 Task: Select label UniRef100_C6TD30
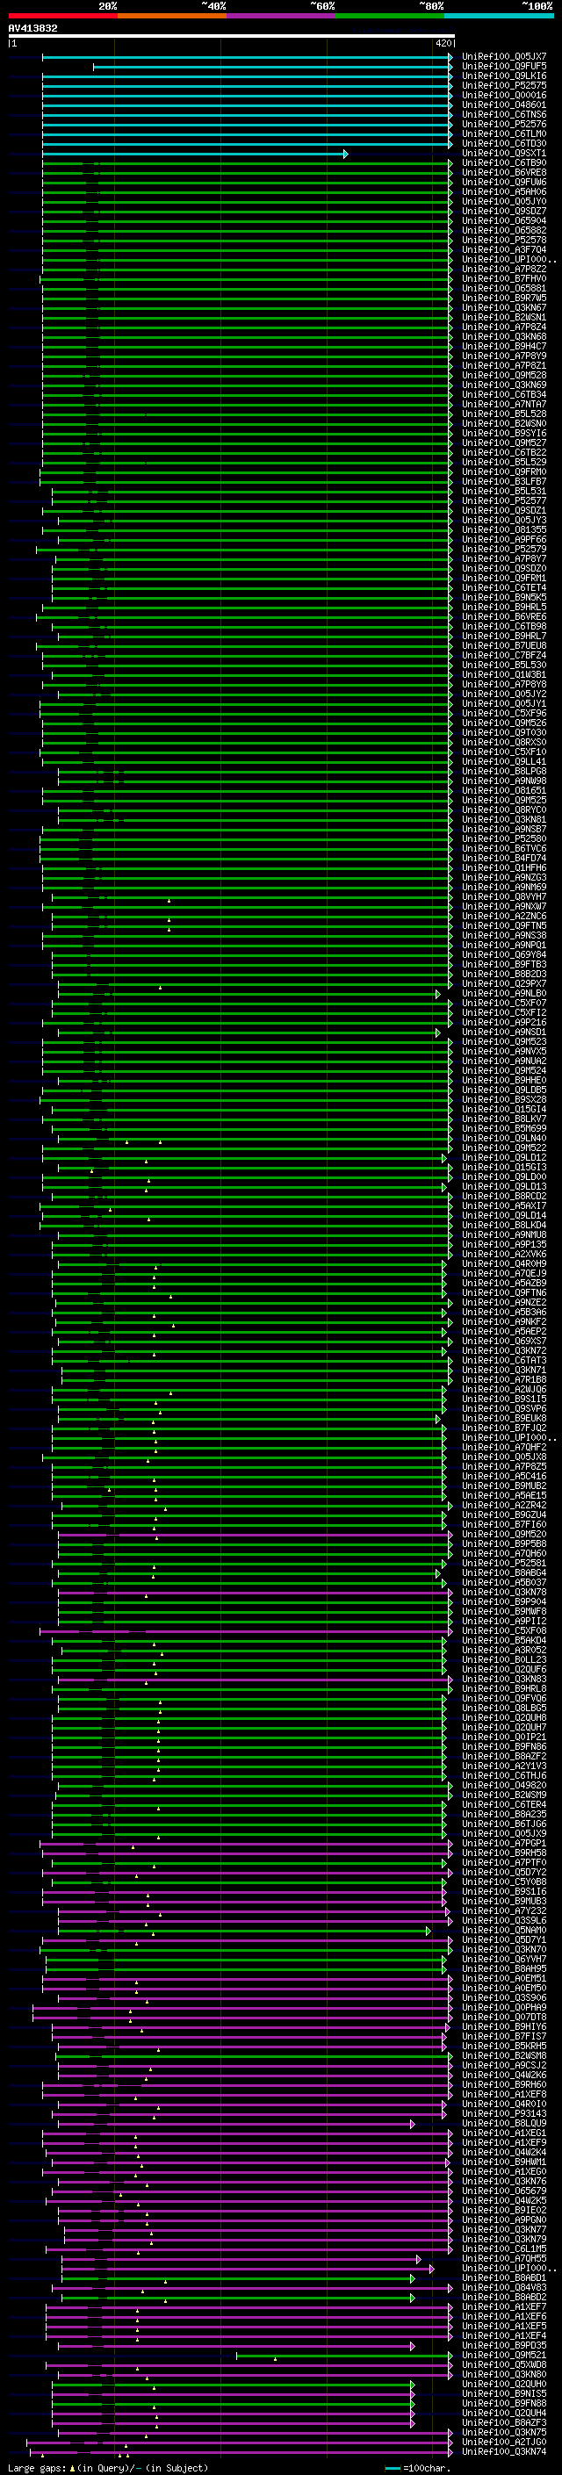pos(503,143)
